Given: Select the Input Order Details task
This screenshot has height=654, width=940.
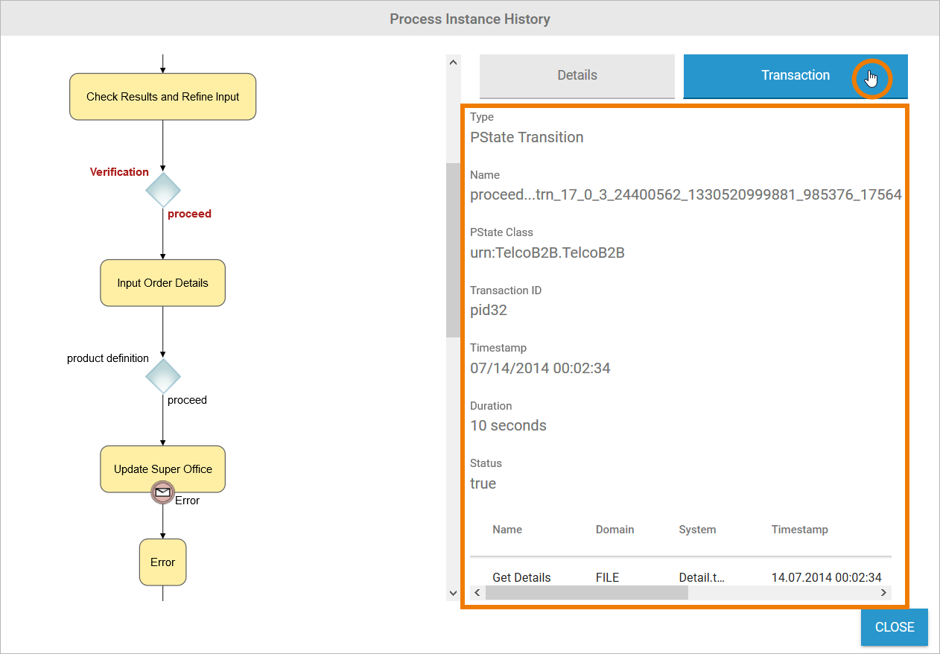Looking at the screenshot, I should click(162, 283).
